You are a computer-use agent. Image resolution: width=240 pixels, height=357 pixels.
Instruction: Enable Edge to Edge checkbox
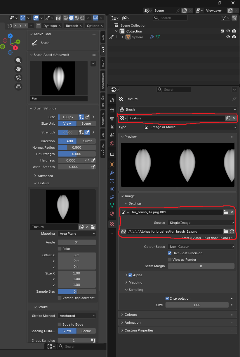60,325
